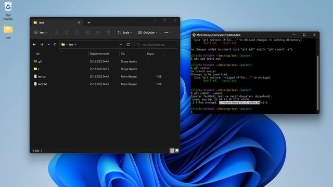Click the Share icon in Explorer toolbar
The image size is (333, 187).
pyautogui.click(x=98, y=32)
